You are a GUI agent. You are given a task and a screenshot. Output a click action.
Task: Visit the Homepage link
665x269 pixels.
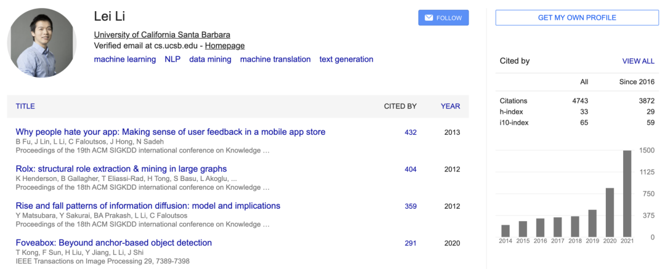coord(225,46)
